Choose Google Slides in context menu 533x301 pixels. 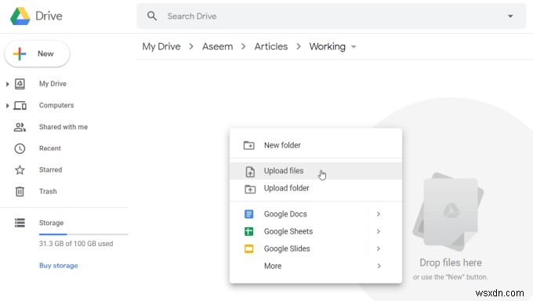(316, 248)
